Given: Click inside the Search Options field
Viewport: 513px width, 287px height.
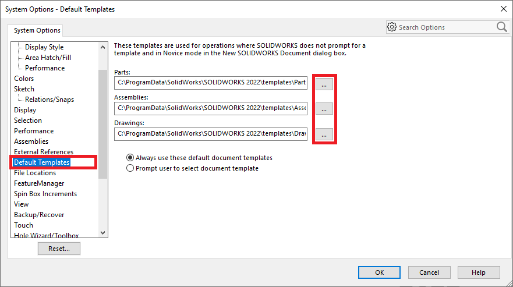Looking at the screenshot, I should point(443,27).
